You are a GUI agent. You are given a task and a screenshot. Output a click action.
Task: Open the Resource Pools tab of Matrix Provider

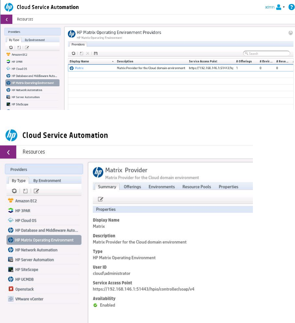click(197, 187)
